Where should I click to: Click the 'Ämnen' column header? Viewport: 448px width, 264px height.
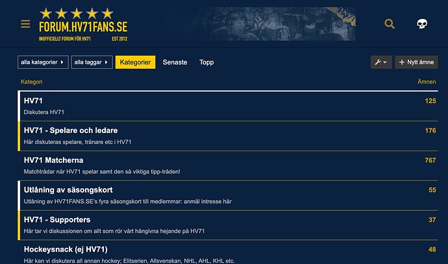(x=427, y=82)
